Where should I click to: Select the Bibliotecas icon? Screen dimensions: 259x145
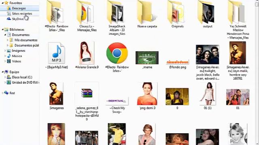6,29
